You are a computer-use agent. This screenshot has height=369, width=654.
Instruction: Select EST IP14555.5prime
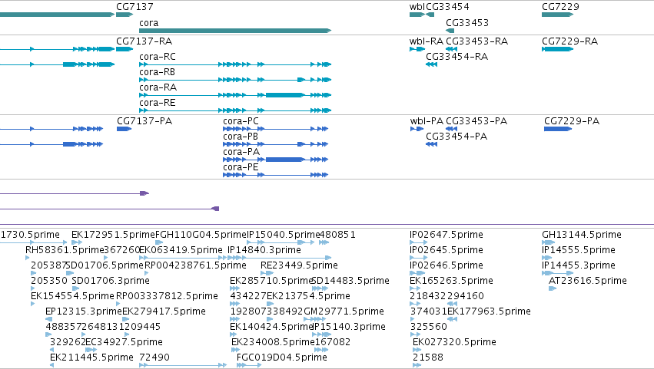point(579,250)
